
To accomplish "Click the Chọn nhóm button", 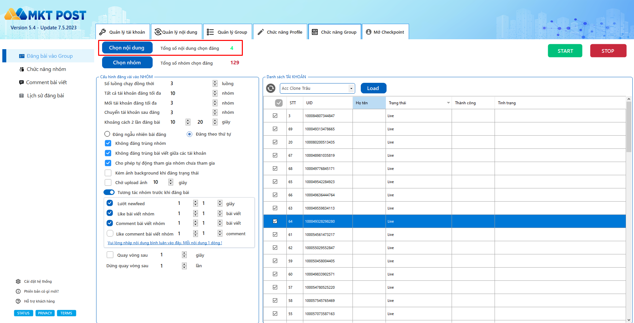I will tap(127, 63).
